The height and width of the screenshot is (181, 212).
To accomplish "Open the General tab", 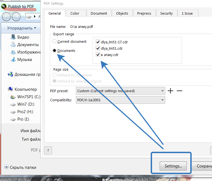I will (x=55, y=13).
